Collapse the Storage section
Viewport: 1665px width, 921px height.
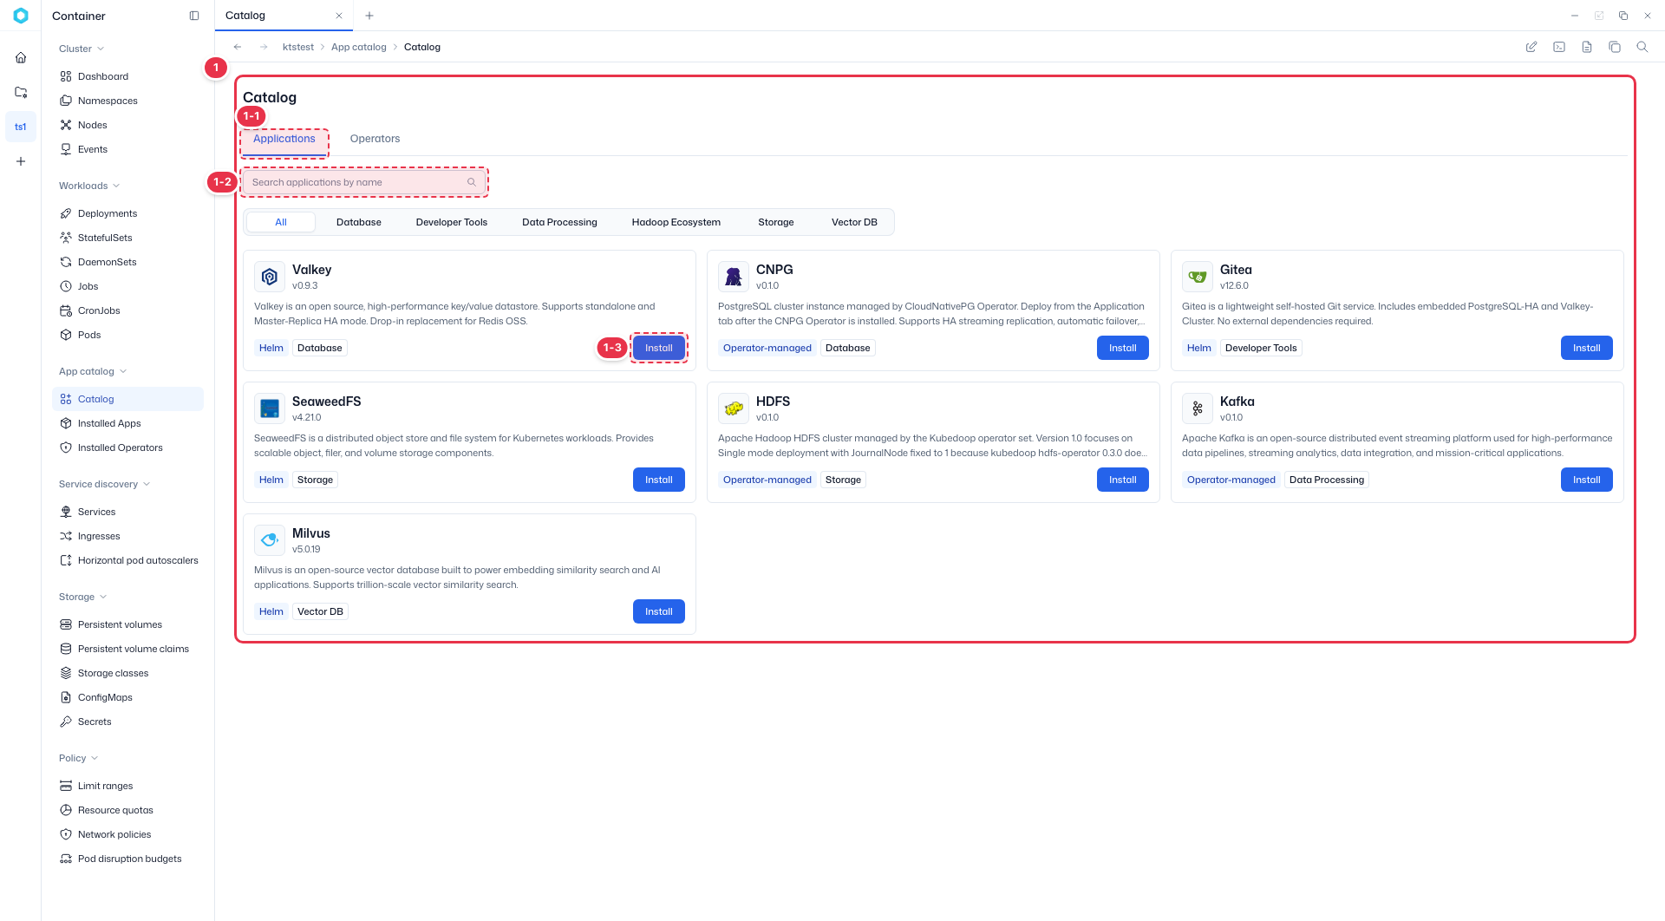point(83,597)
